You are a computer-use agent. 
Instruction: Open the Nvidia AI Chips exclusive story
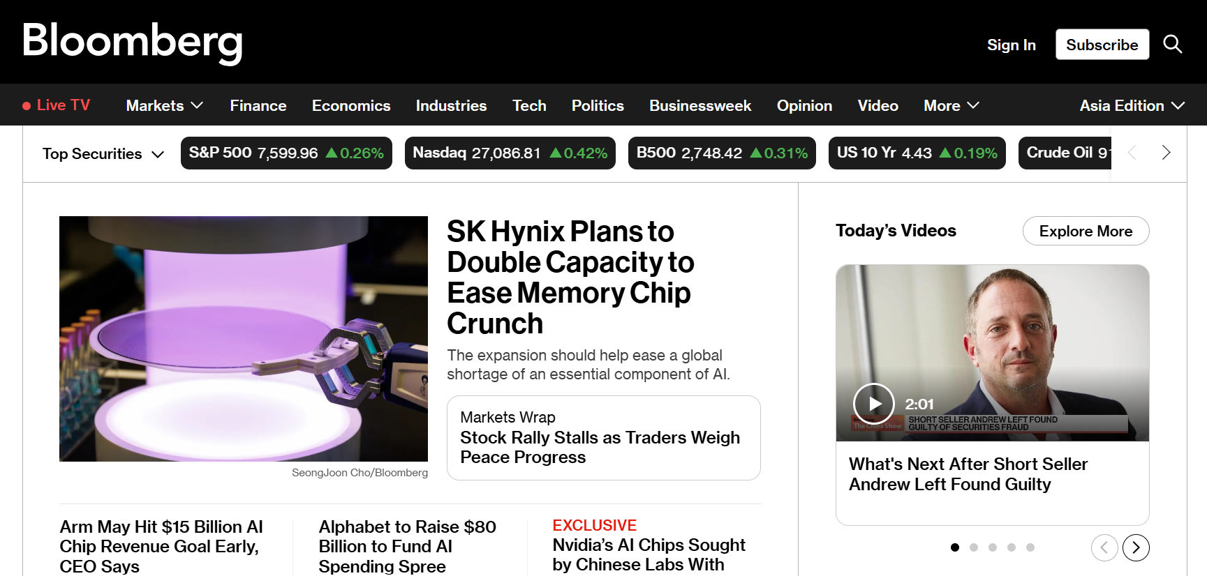click(x=649, y=554)
